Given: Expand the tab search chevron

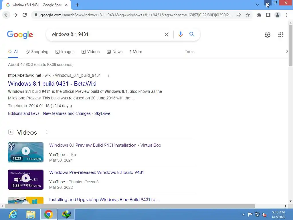Looking at the screenshot, I should [x=257, y=5].
